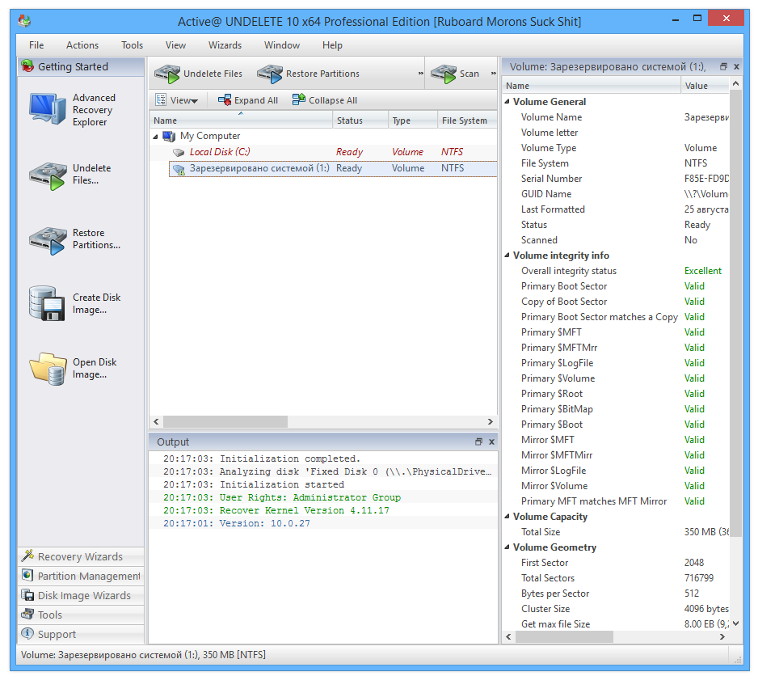758x676 pixels.
Task: Open the File menu
Action: click(36, 45)
